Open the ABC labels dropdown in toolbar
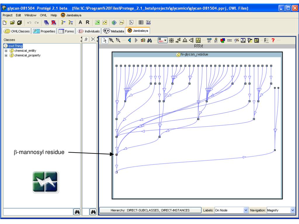The image size is (299, 224). pos(163,40)
